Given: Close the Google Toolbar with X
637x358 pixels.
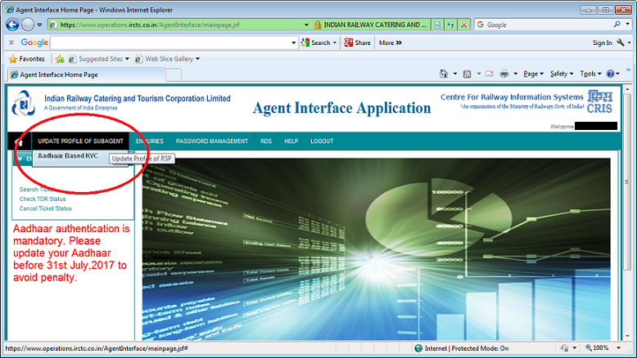Looking at the screenshot, I should [x=11, y=43].
